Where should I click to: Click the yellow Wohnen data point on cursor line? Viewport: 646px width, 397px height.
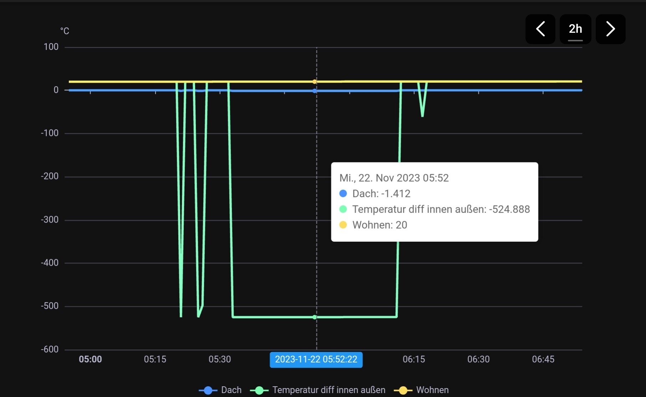click(314, 82)
